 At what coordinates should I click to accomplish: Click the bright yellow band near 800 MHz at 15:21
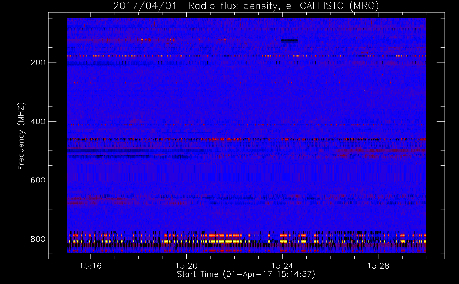pyautogui.click(x=226, y=241)
